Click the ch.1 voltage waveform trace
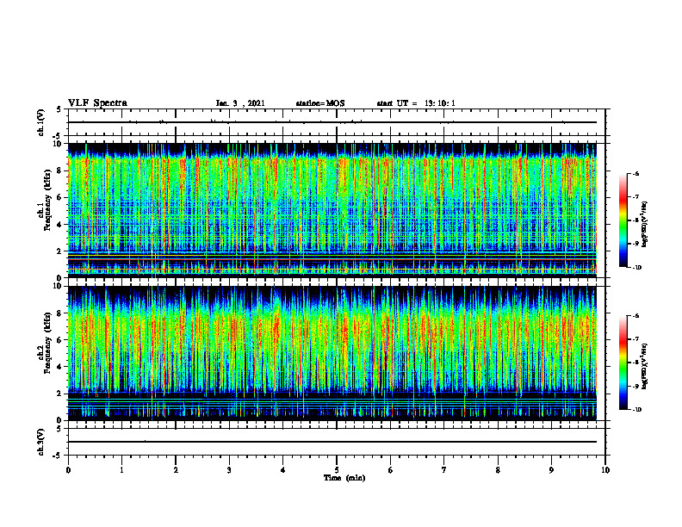 click(x=332, y=122)
